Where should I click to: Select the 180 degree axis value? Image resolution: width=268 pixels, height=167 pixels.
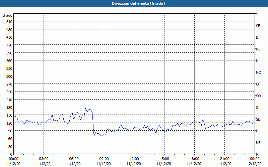coord(9,108)
